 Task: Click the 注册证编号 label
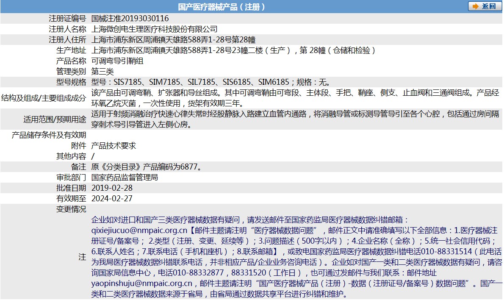67,19
